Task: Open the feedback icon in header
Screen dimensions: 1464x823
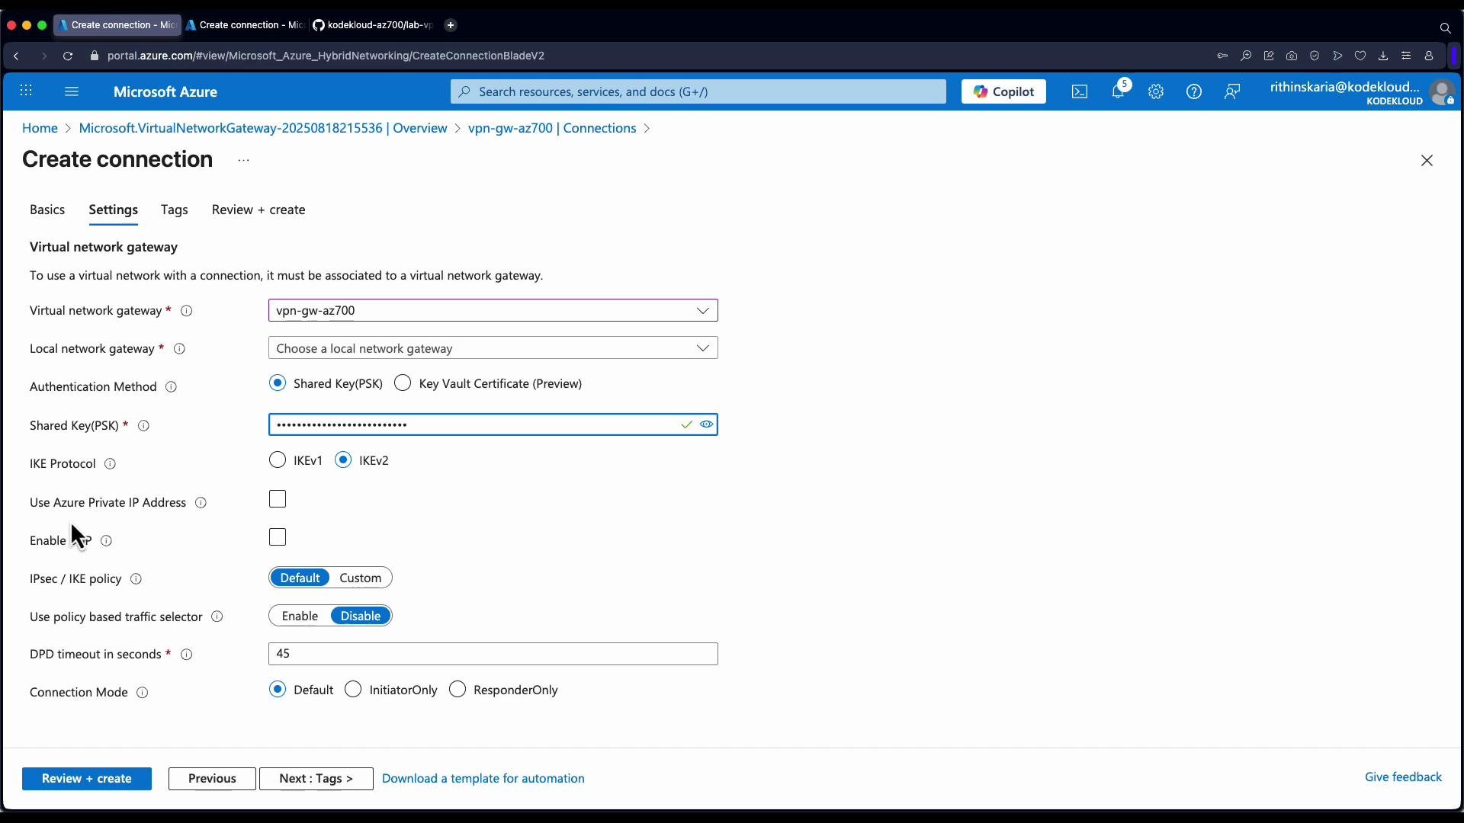Action: [x=1232, y=91]
